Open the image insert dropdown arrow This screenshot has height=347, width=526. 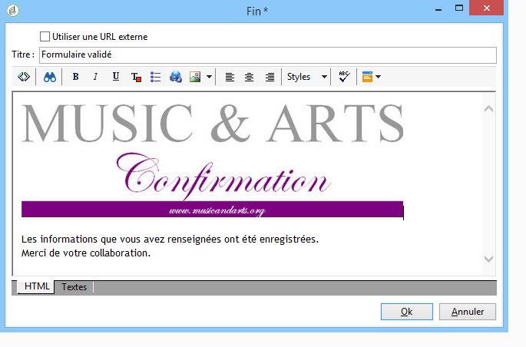(209, 77)
